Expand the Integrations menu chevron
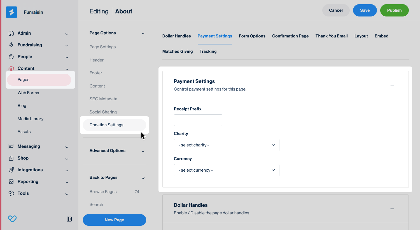Screen dimensions: 420x230 67,170
